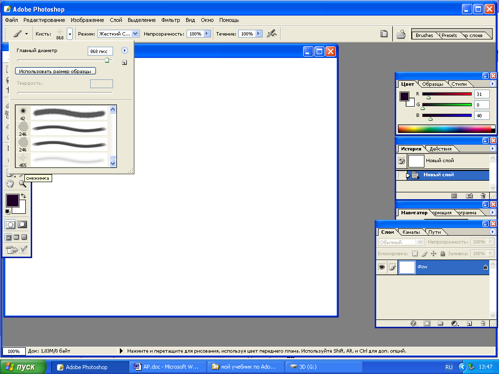
Task: Set history brush source on snapshot
Action: point(402,161)
